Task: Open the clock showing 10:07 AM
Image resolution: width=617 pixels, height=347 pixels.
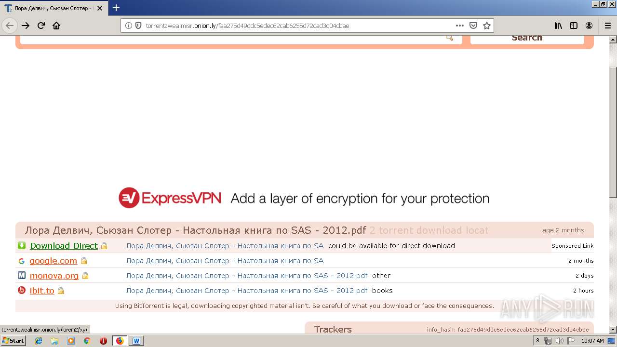Action: tap(592, 341)
